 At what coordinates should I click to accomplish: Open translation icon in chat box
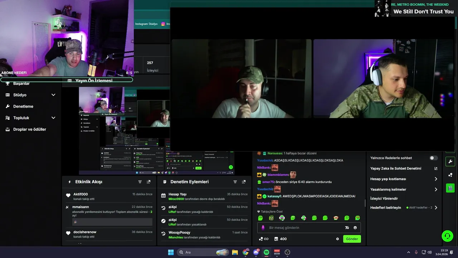347,228
